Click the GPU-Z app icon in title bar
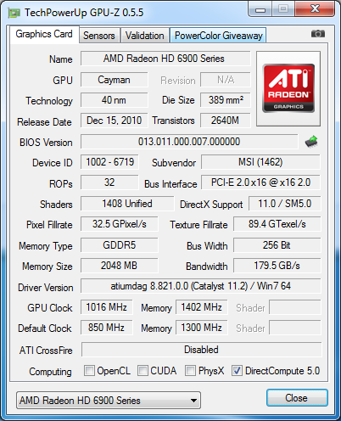 pyautogui.click(x=14, y=13)
